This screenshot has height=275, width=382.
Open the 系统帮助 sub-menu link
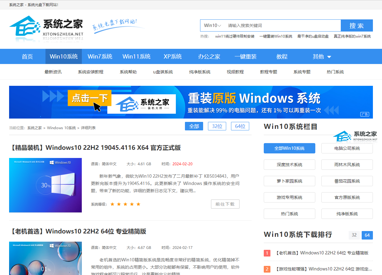tap(128, 72)
